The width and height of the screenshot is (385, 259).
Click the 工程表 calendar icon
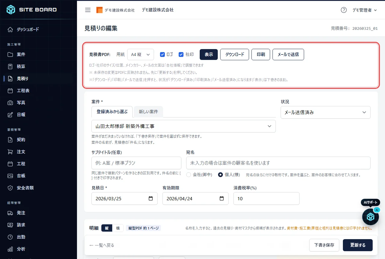10,91
